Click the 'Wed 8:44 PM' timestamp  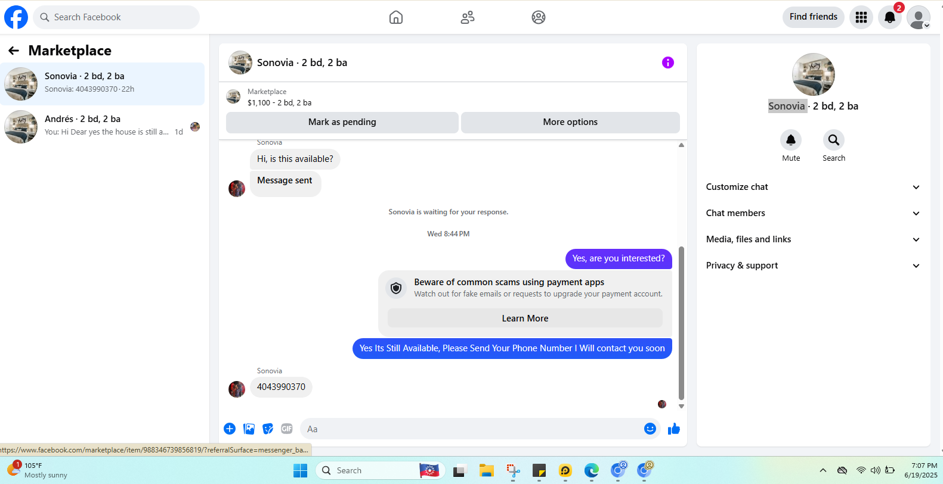[x=449, y=234]
